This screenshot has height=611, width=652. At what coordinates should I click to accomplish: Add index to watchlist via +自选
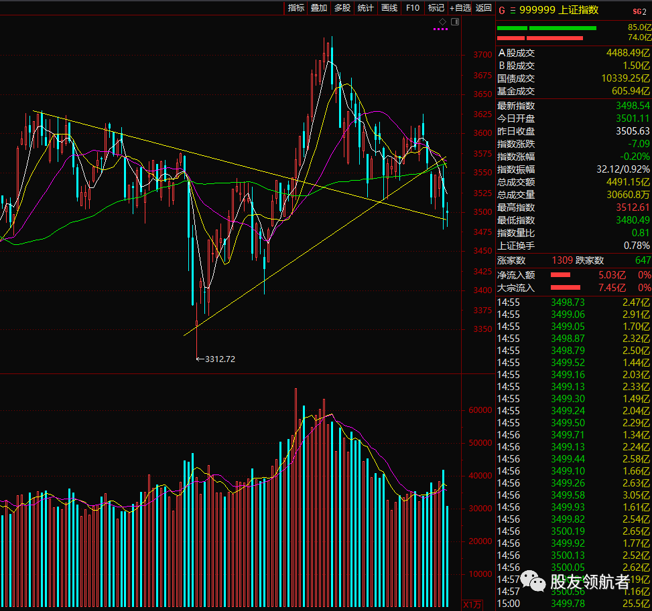tap(461, 8)
